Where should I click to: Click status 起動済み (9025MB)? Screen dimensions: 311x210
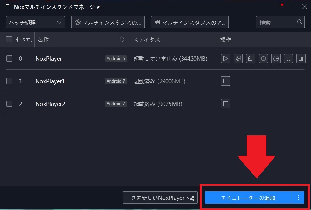[x=158, y=104]
